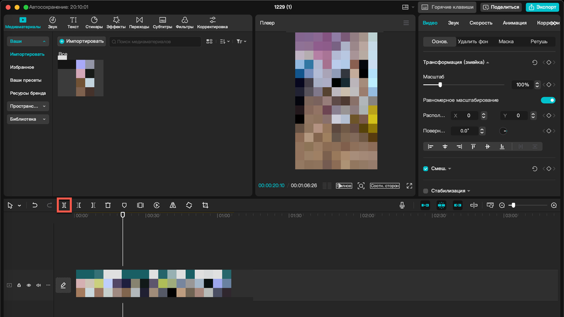Open the Удалить фон subtab
The width and height of the screenshot is (564, 317).
[x=473, y=42]
